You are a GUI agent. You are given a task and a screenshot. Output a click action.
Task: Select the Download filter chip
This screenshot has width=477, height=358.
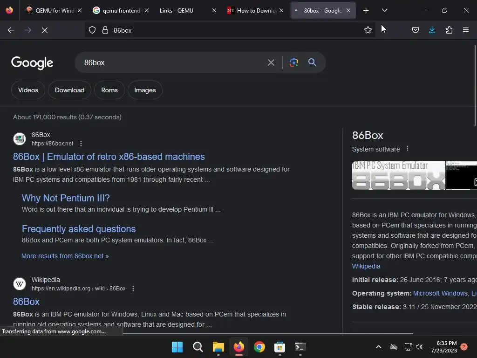tap(70, 90)
